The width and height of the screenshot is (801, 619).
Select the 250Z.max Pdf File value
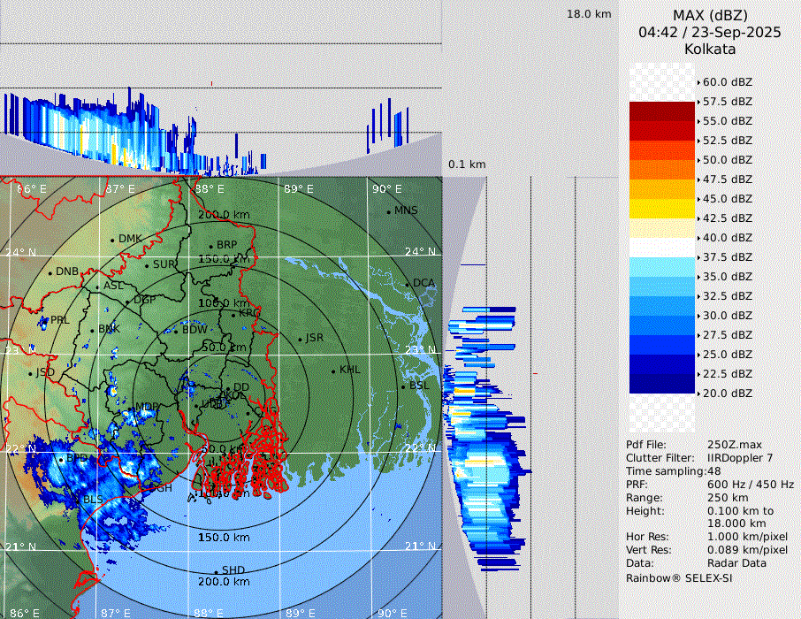[x=734, y=444]
